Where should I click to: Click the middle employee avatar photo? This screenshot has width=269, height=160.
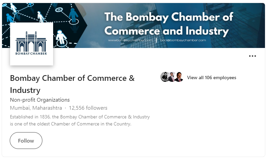click(x=171, y=77)
